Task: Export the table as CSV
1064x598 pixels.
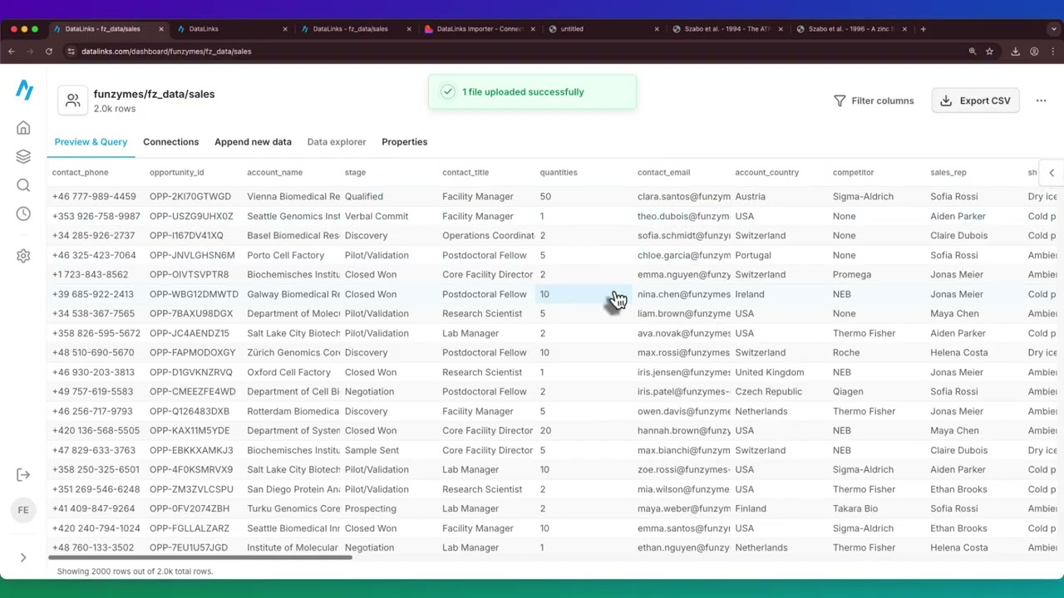Action: click(975, 100)
